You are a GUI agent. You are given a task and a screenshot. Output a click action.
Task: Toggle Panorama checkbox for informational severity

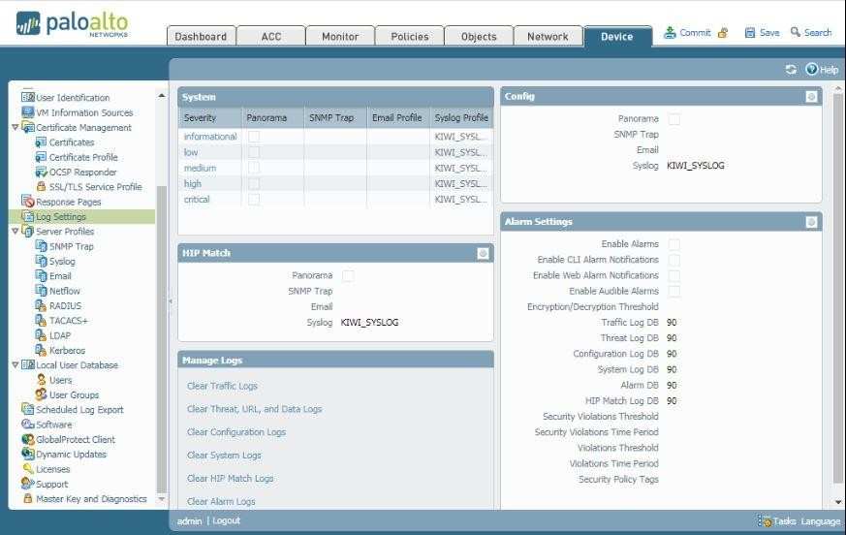254,137
